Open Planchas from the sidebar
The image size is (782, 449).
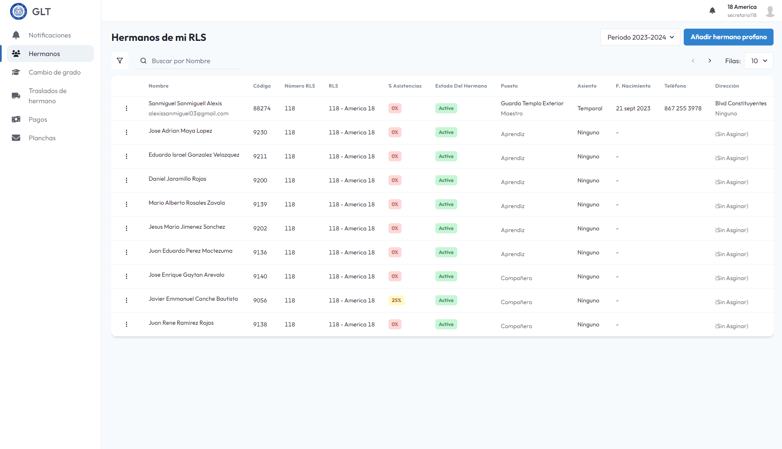coord(42,138)
